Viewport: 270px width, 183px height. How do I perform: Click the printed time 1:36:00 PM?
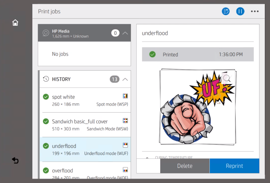231,54
